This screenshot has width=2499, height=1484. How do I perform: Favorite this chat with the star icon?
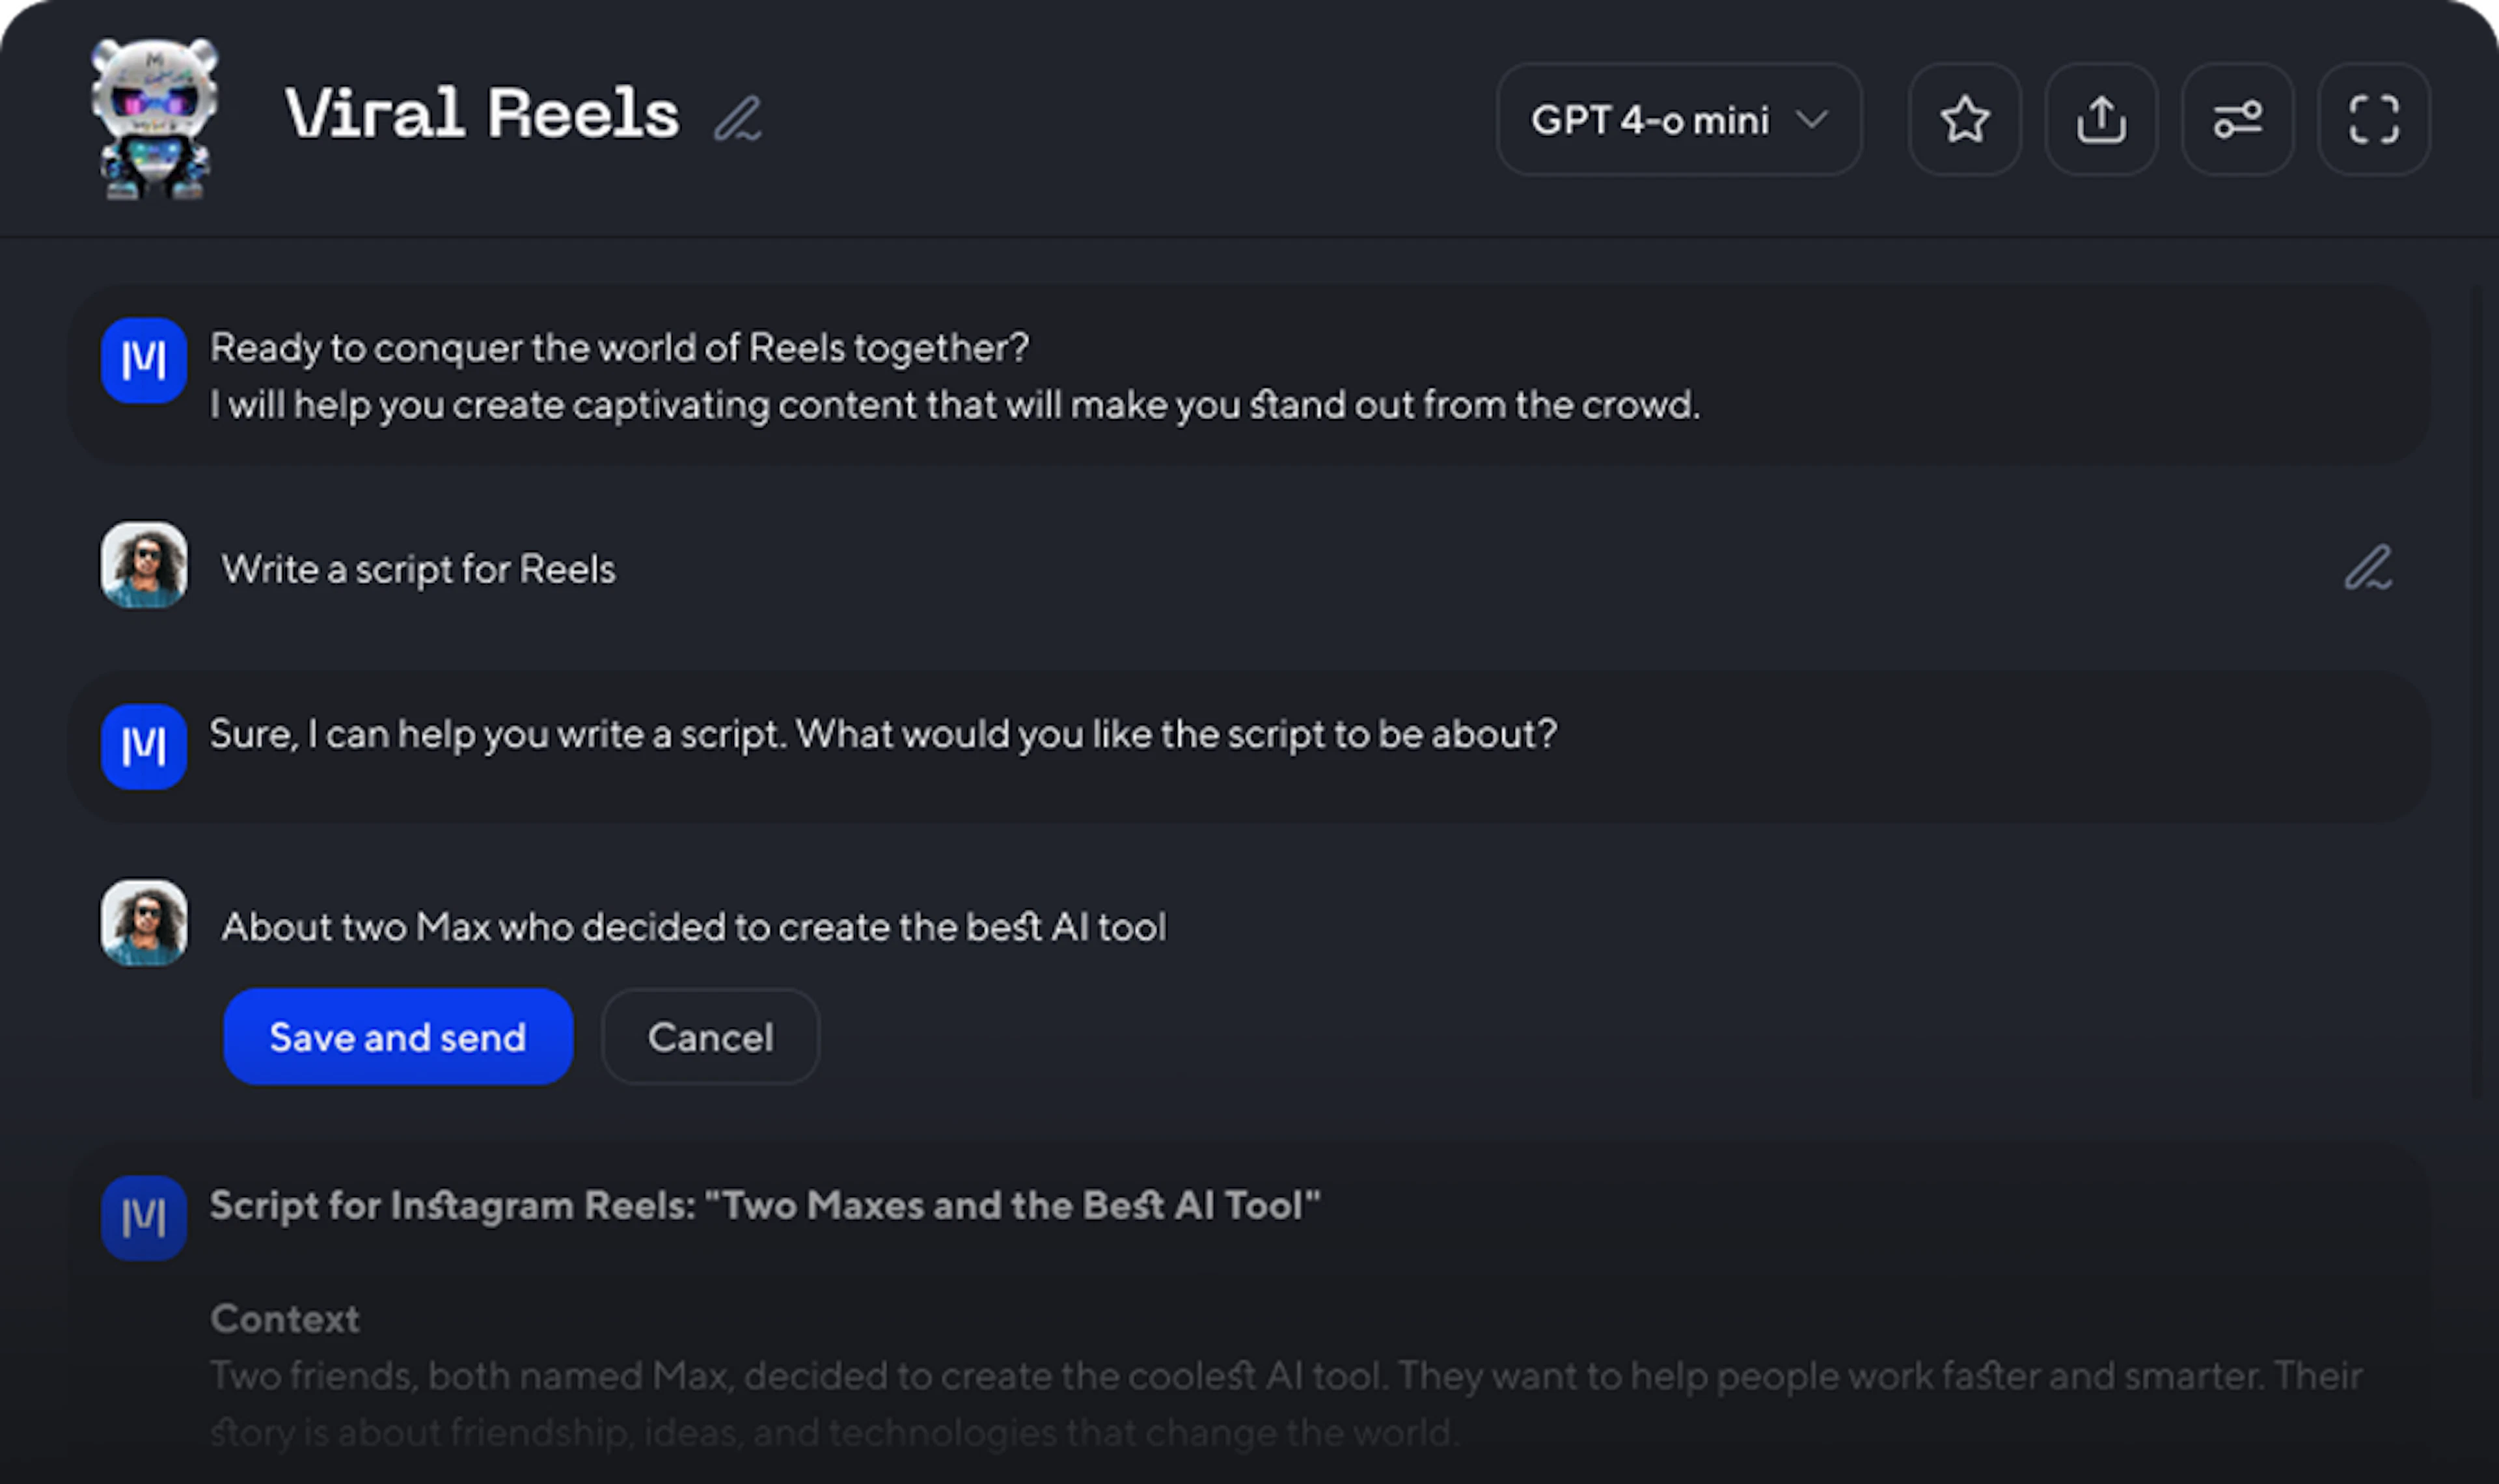pyautogui.click(x=1964, y=120)
